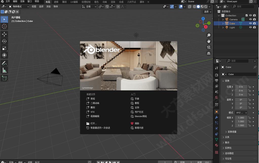Click the pan view hand icon
Screen dimensions: 259x163
click(x=209, y=41)
